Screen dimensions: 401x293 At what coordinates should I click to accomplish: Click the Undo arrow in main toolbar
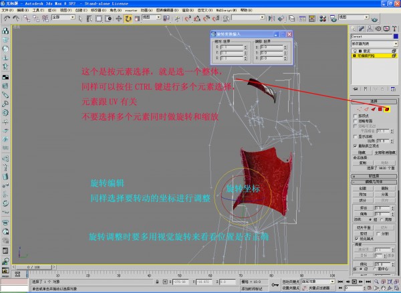tap(7, 18)
